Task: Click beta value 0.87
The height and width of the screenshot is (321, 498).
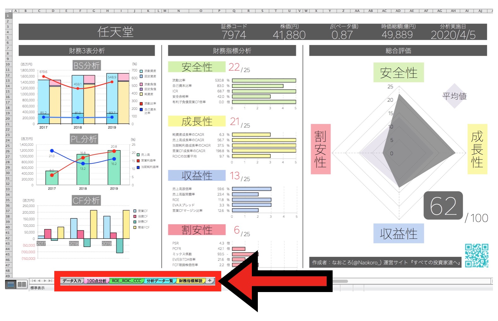Action: [342, 35]
